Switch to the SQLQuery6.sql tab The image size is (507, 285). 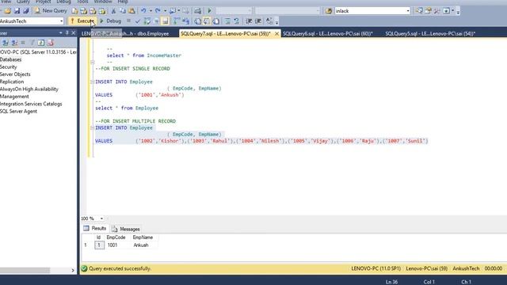tap(327, 33)
